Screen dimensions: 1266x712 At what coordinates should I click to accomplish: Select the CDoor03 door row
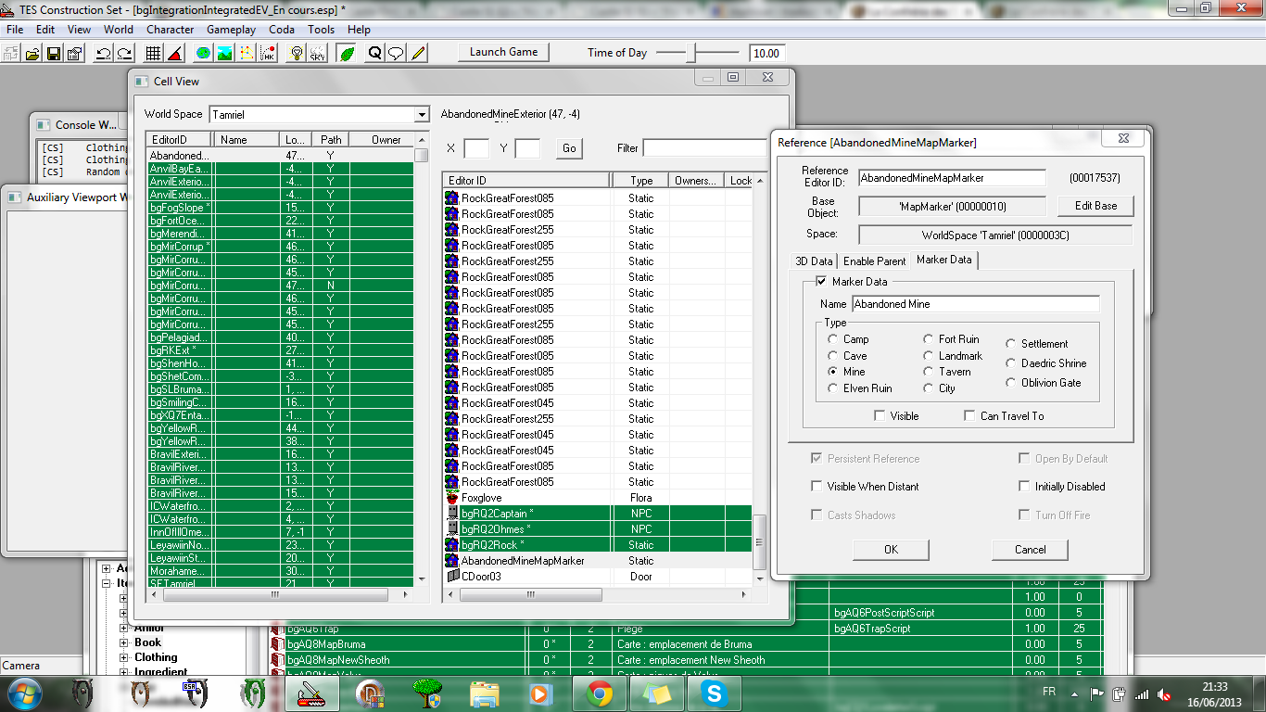pos(597,577)
